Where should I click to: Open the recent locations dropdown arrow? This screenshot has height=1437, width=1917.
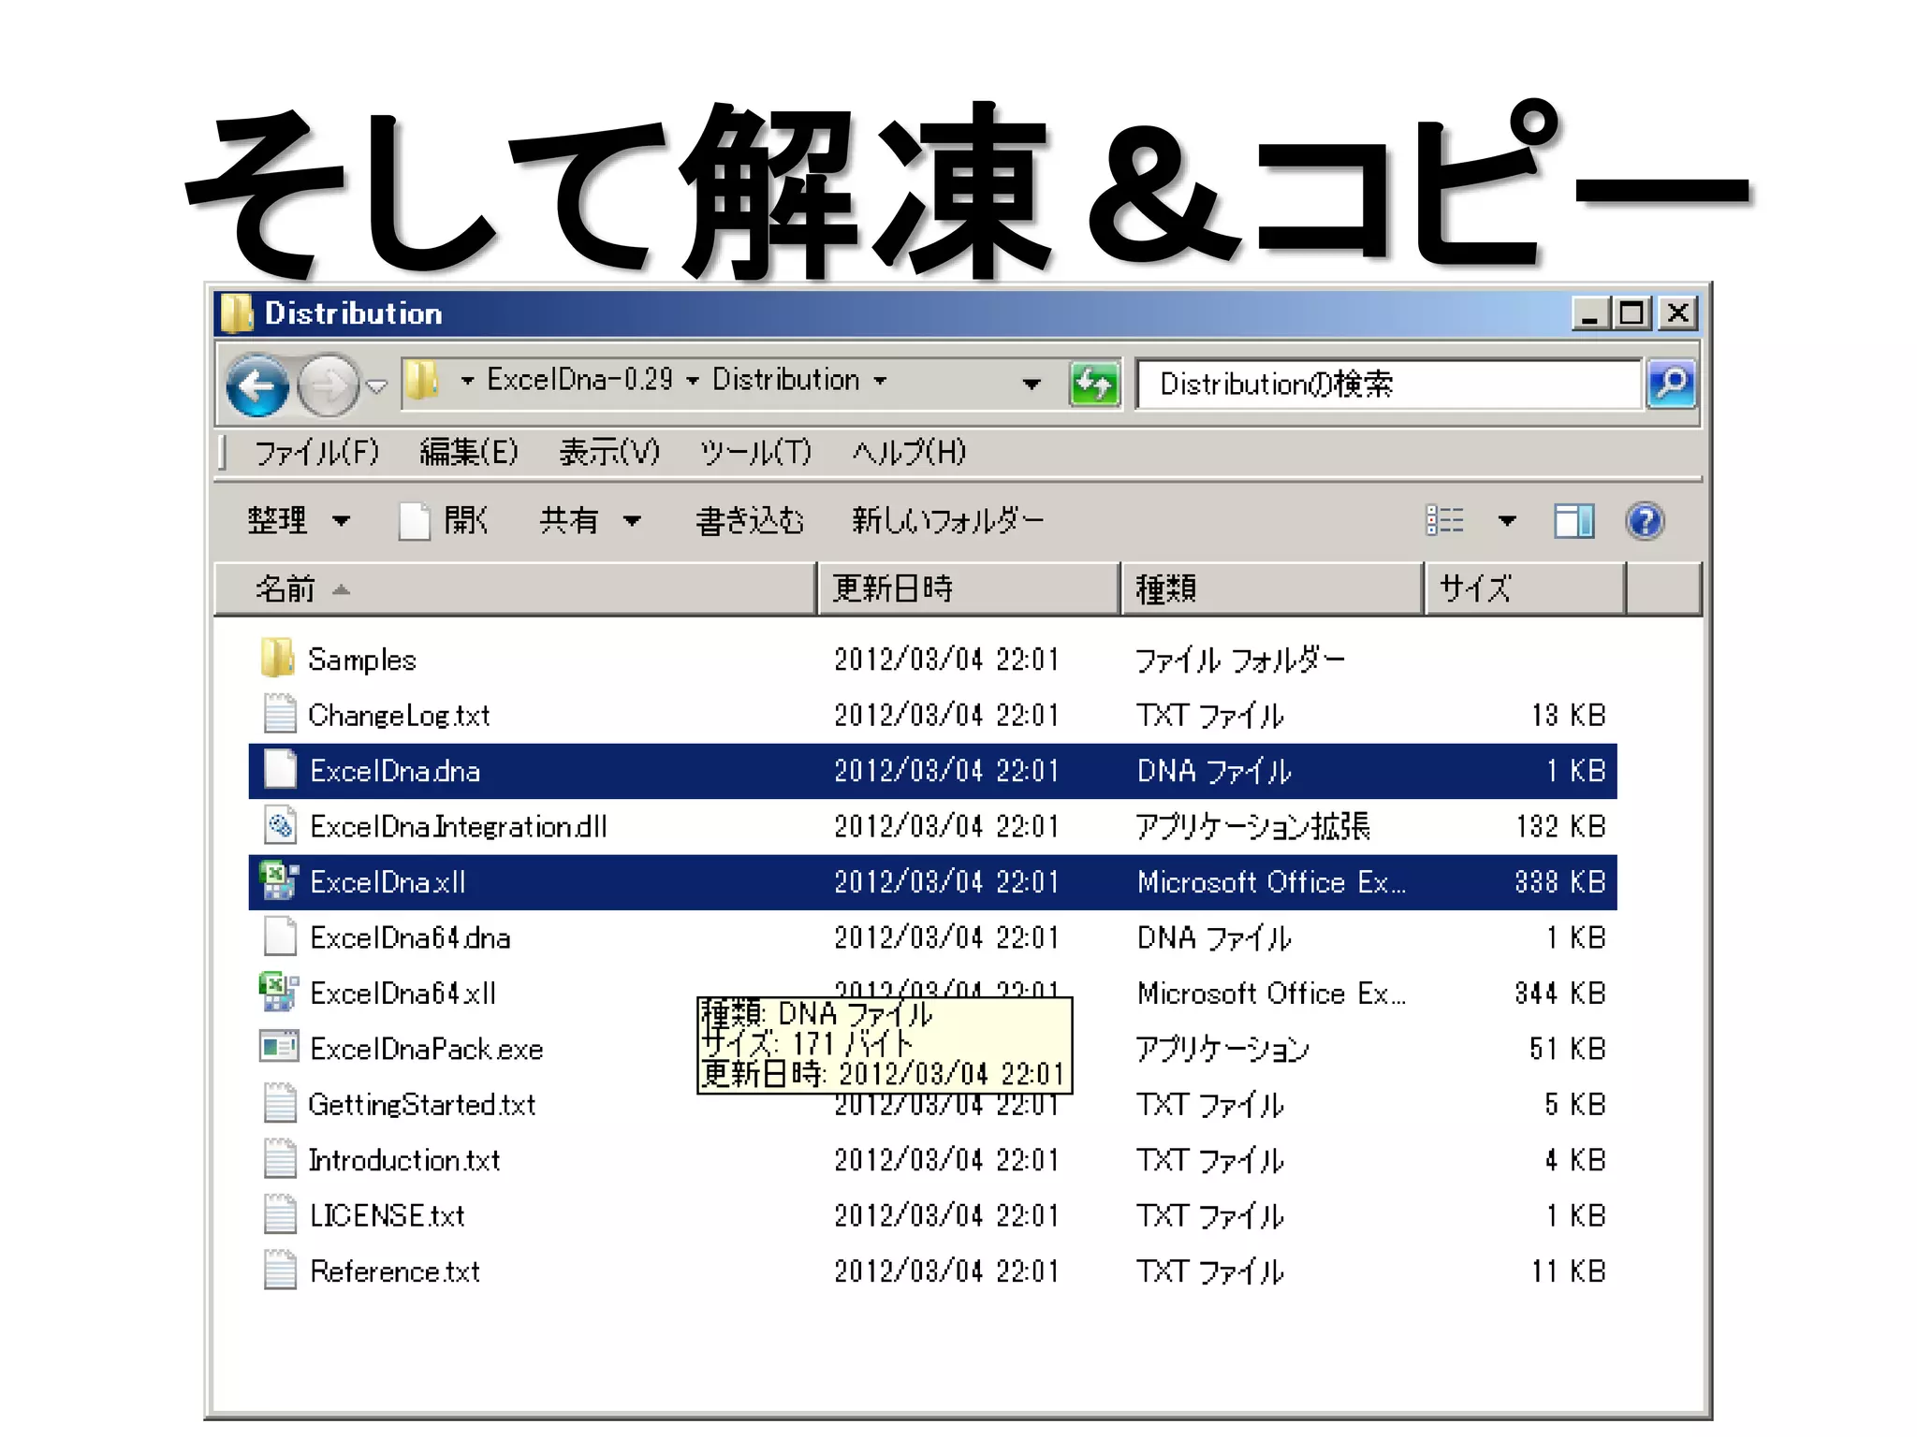(x=376, y=385)
